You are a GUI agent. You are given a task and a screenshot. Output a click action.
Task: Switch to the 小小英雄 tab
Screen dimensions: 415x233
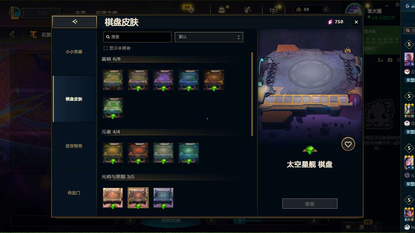click(74, 52)
